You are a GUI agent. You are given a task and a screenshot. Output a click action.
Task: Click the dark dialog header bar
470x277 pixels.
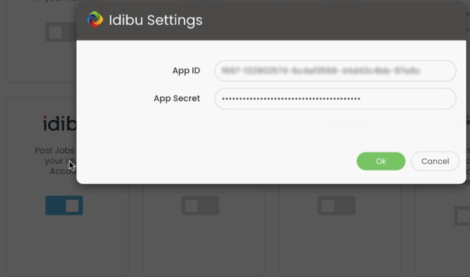(x=271, y=20)
